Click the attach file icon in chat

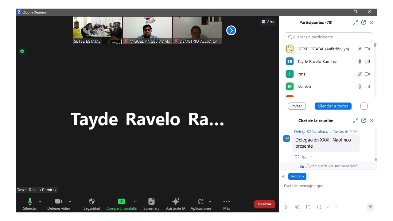pos(308,207)
